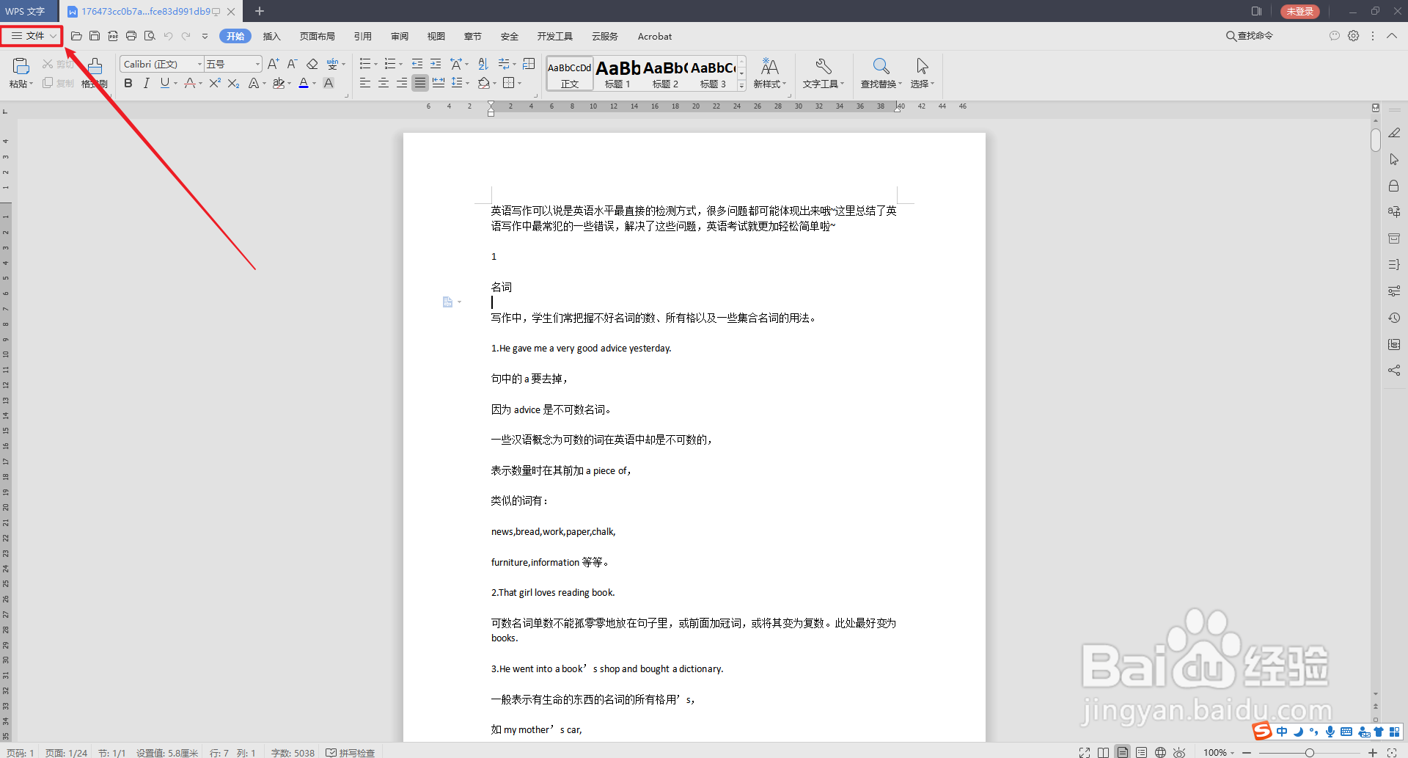Click the paste clipboard icon
1408x758 pixels.
click(x=21, y=67)
